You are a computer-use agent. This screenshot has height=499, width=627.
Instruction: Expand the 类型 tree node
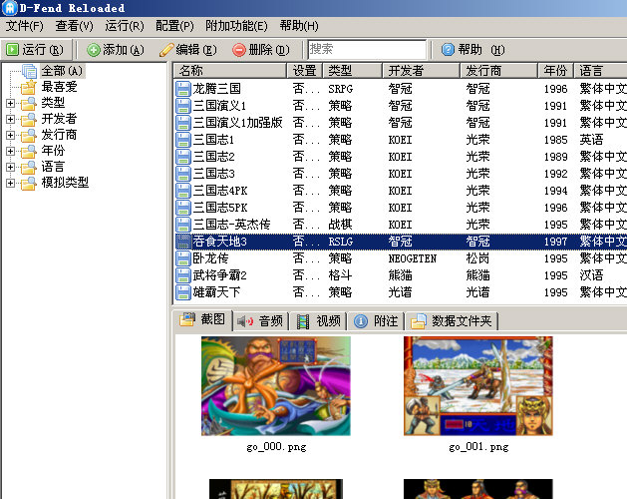(x=10, y=103)
